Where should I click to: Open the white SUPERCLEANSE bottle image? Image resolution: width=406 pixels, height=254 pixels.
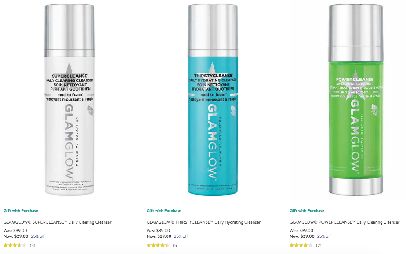69,100
